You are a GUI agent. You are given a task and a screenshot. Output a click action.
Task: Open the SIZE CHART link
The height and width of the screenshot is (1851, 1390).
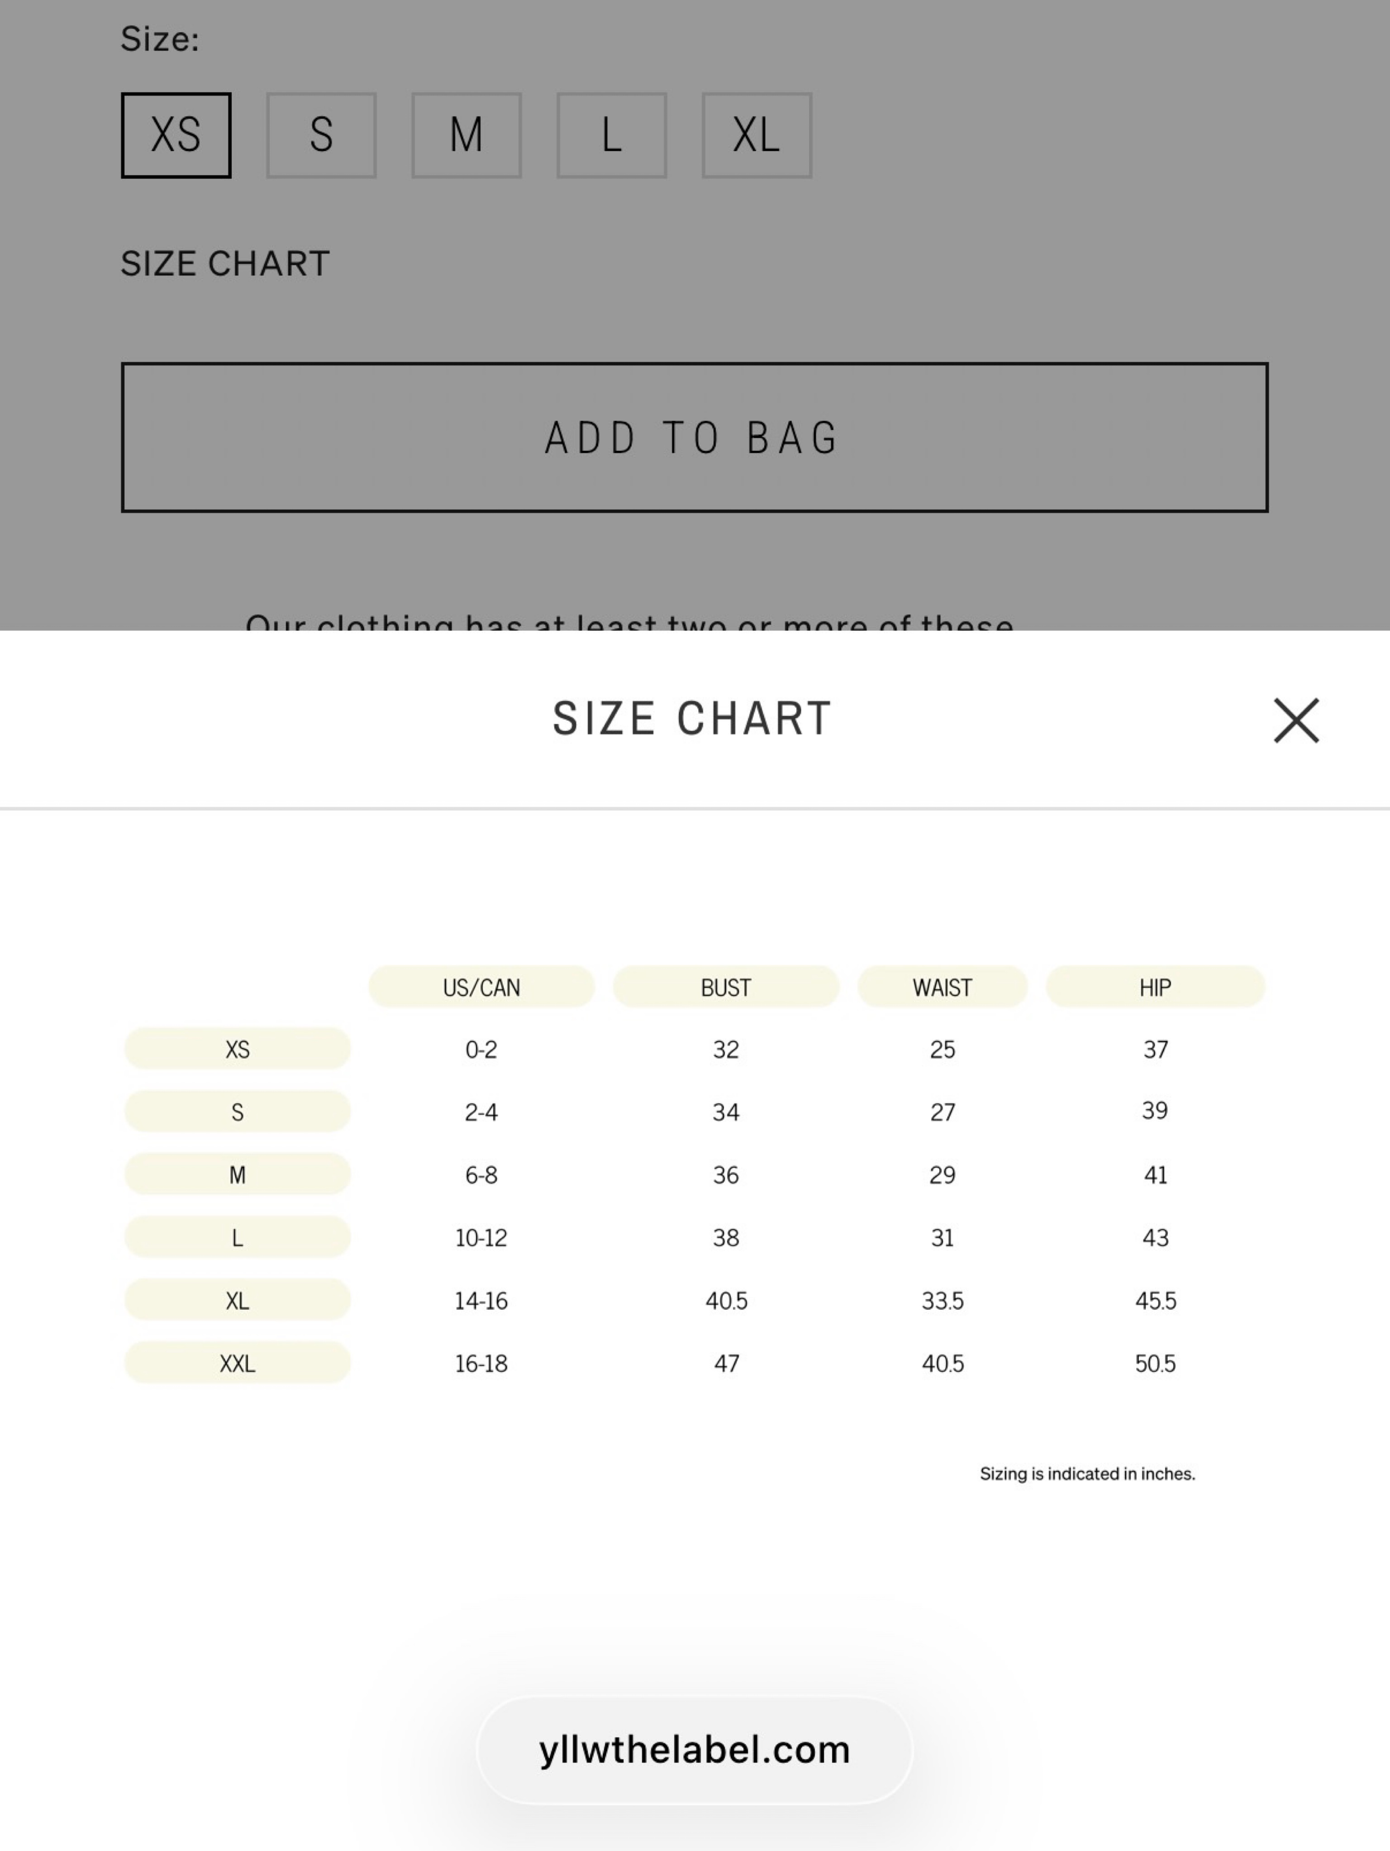click(225, 263)
